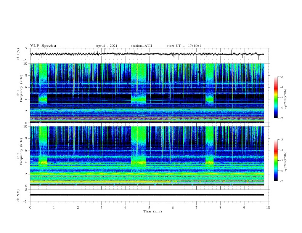Click the "ch.3(V)" waveform axis label

click(x=18, y=195)
